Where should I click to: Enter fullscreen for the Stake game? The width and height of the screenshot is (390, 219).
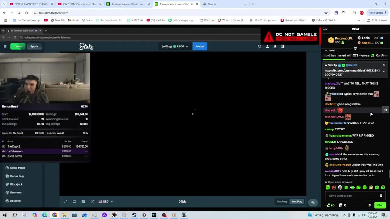tap(65, 202)
